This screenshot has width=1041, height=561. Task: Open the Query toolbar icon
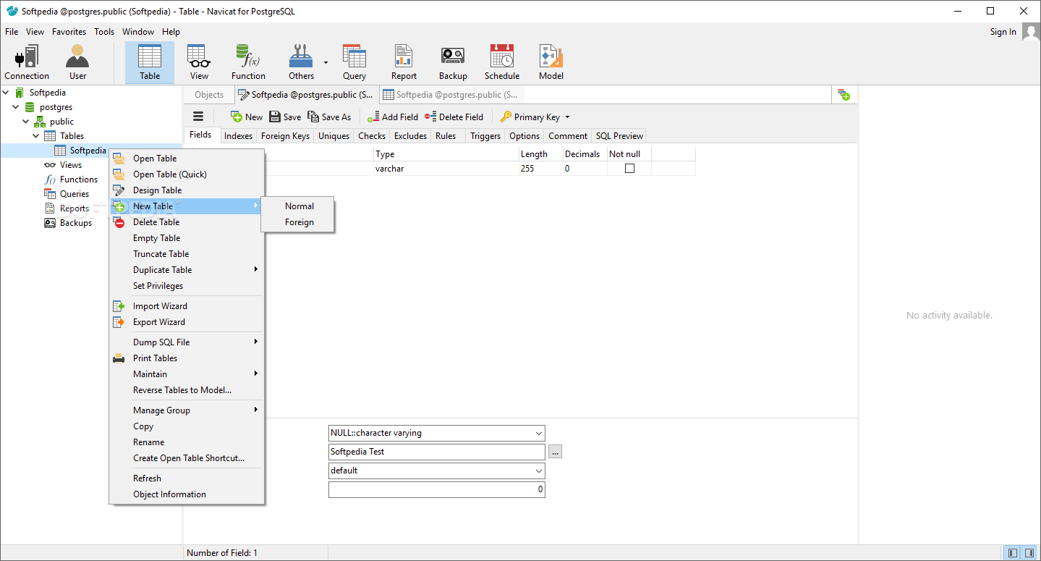pyautogui.click(x=354, y=62)
